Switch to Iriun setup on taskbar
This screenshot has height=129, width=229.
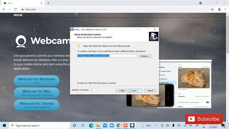(132, 125)
